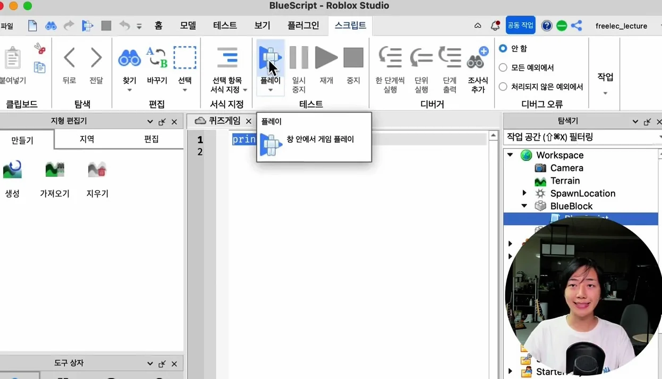Select 'On all exceptions' (모든 예외에서) radio

(503, 67)
